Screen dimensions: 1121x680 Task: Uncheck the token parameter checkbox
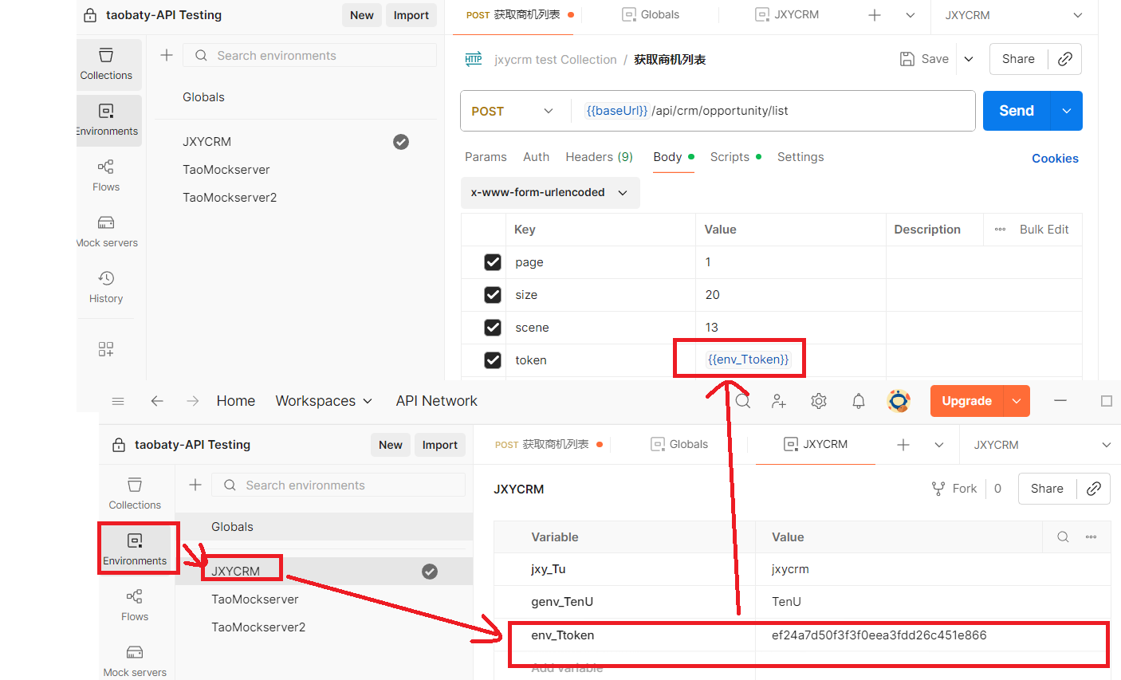click(x=493, y=360)
